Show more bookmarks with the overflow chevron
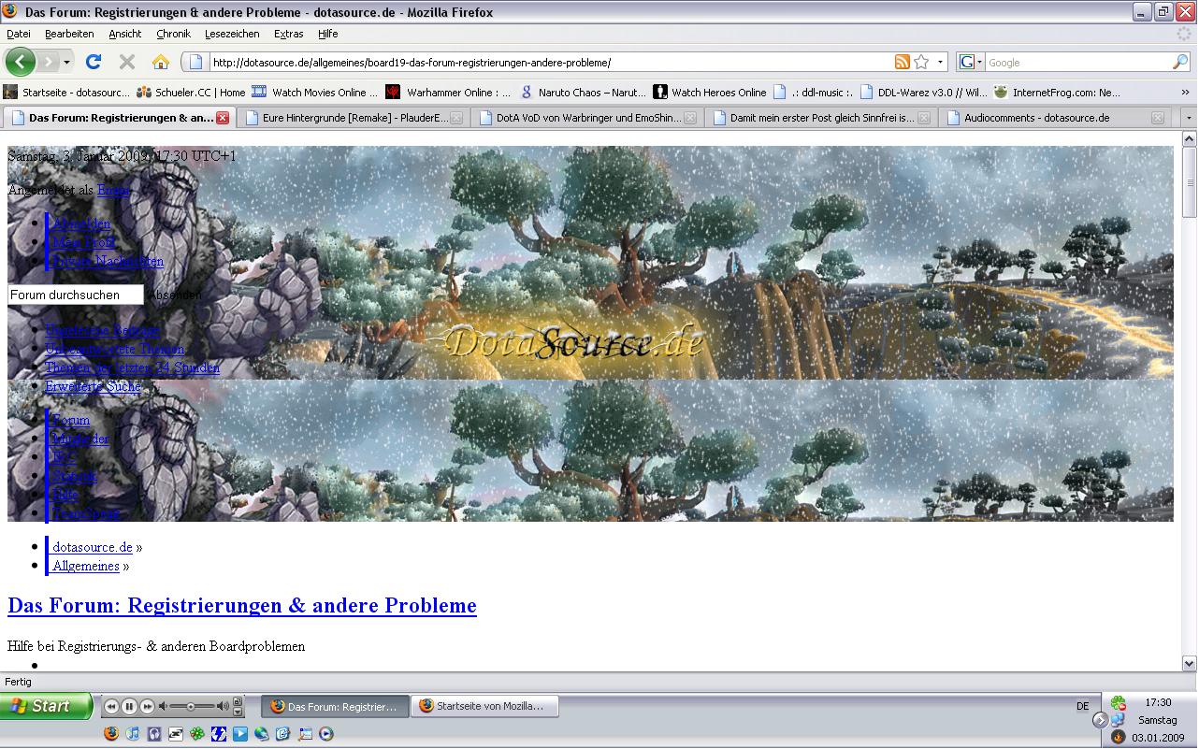 1186,93
